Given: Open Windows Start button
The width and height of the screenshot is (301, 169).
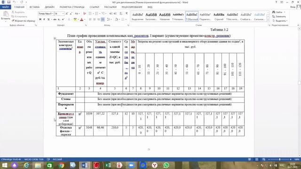Looking at the screenshot, I should pos(4,165).
